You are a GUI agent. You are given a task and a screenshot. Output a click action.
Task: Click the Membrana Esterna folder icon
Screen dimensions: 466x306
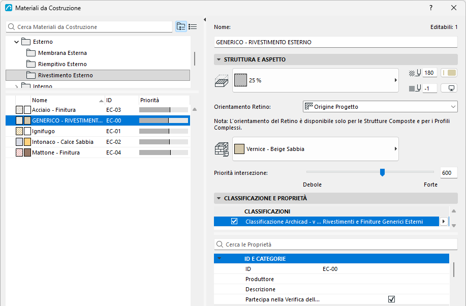pyautogui.click(x=31, y=53)
